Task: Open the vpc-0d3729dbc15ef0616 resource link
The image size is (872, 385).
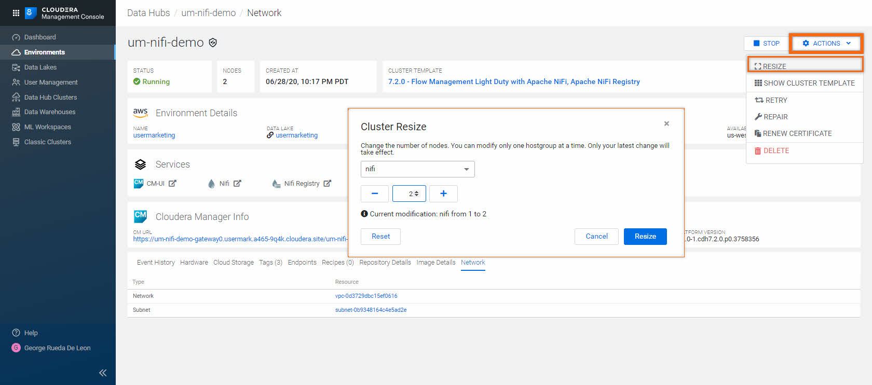Action: [x=366, y=296]
